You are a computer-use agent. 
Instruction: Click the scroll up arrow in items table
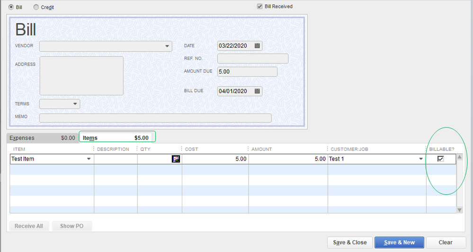tap(460, 157)
